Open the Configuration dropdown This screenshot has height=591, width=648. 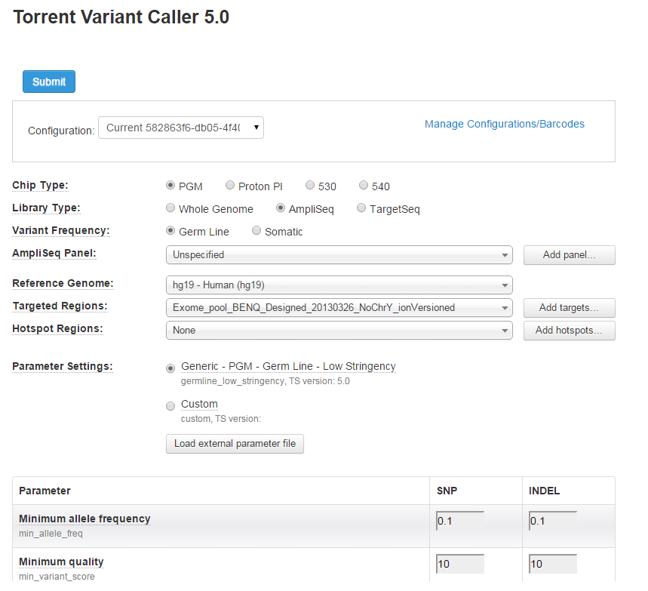click(x=181, y=128)
